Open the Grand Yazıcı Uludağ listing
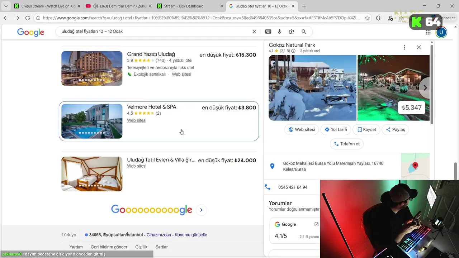Image resolution: width=459 pixels, height=258 pixels. point(151,54)
